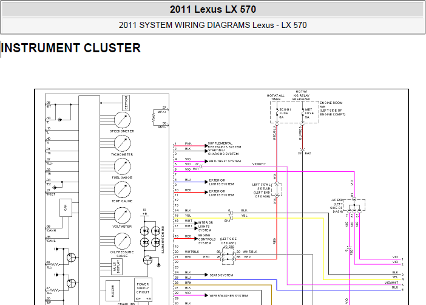Click the VIO/WHT label above the pink wire
The image size is (426, 305).
(x=259, y=164)
